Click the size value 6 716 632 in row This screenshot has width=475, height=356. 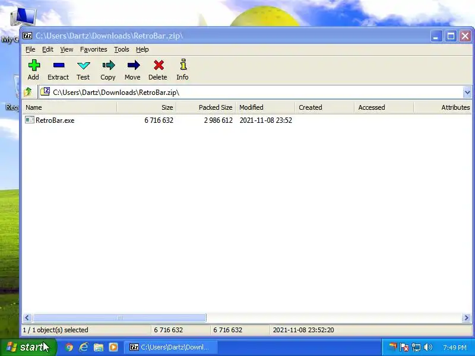(159, 120)
